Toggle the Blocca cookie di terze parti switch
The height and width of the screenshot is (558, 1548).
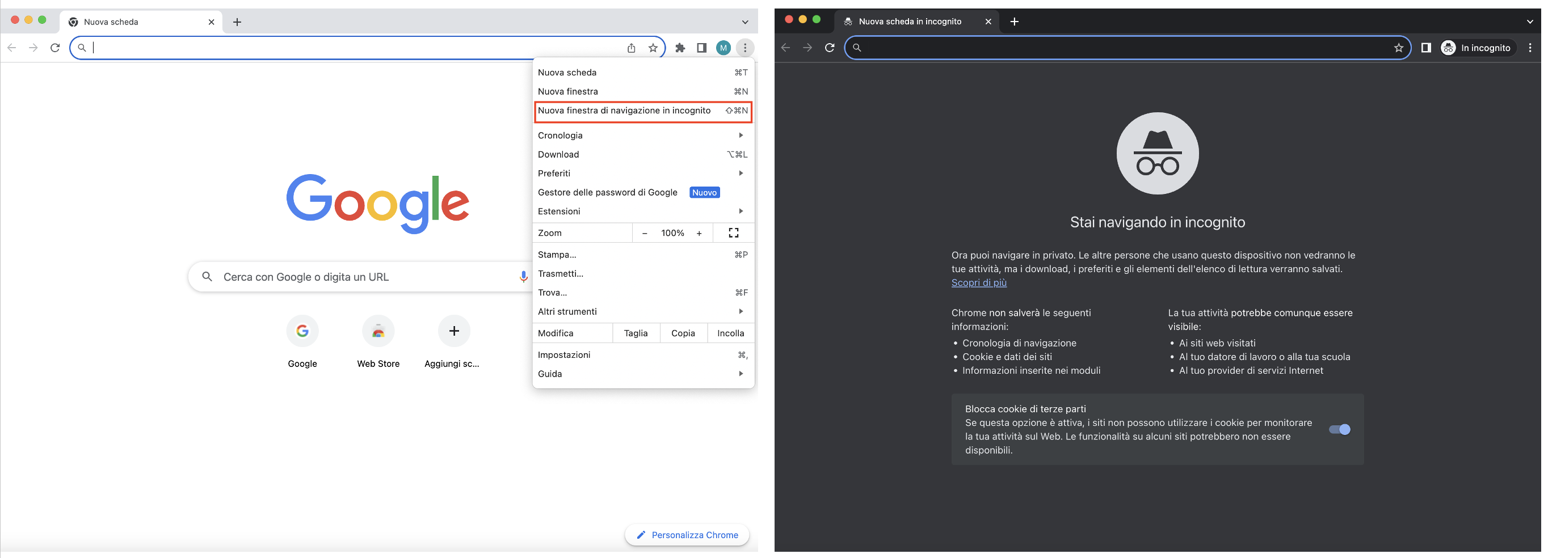(x=1340, y=429)
